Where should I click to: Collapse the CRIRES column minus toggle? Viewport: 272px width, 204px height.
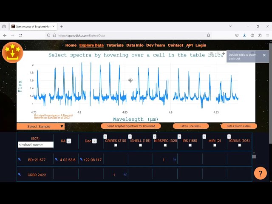tap(105, 136)
